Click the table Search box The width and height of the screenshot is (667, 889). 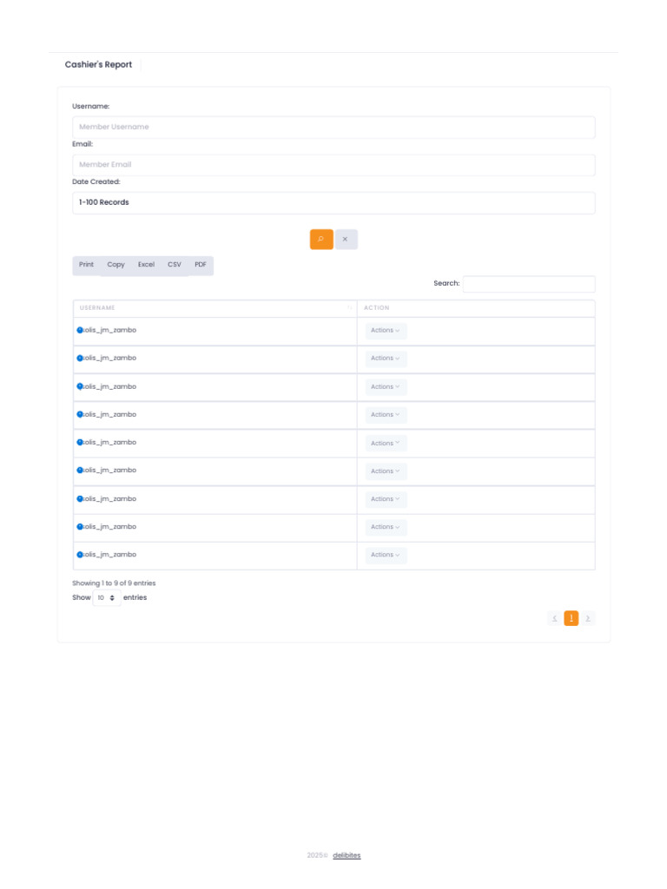529,284
